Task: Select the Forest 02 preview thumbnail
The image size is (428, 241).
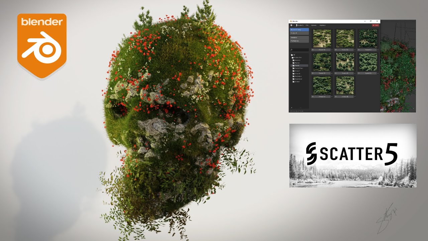Action: (x=345, y=38)
